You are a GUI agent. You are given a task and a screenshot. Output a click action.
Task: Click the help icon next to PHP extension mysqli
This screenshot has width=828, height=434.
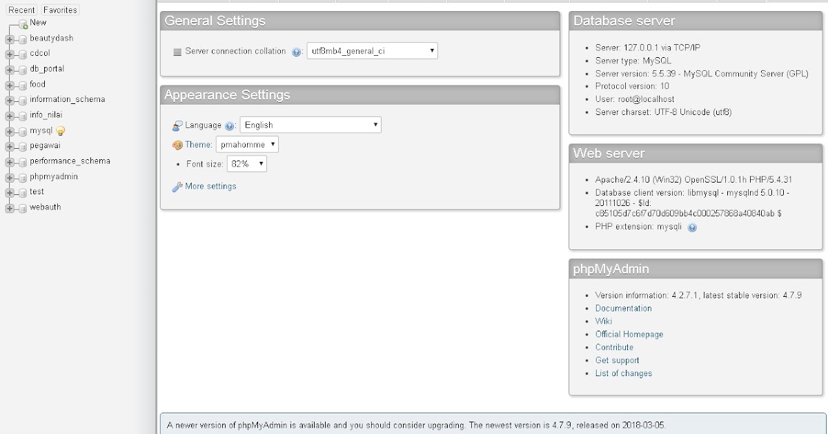(x=691, y=227)
